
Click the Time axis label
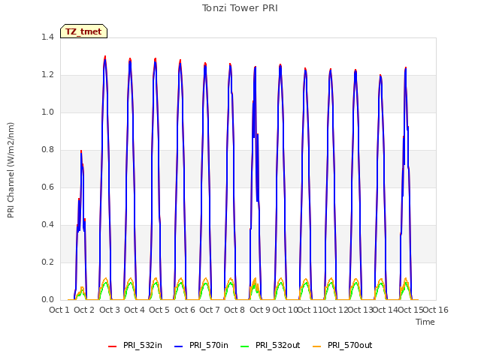[425, 322]
